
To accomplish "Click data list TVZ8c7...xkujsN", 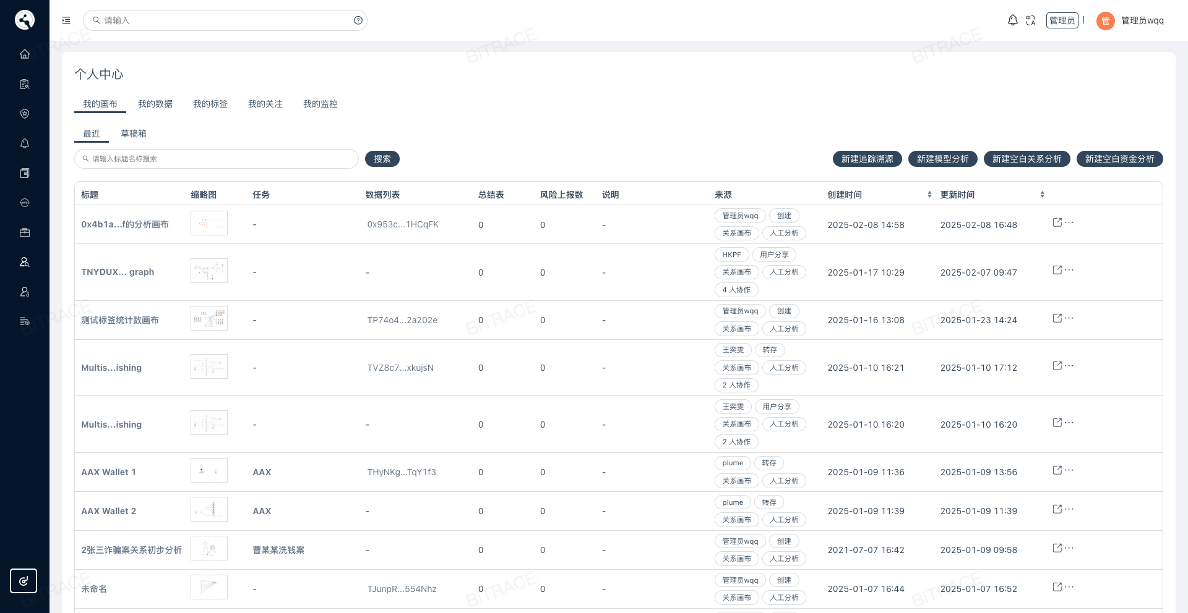I will tap(400, 368).
